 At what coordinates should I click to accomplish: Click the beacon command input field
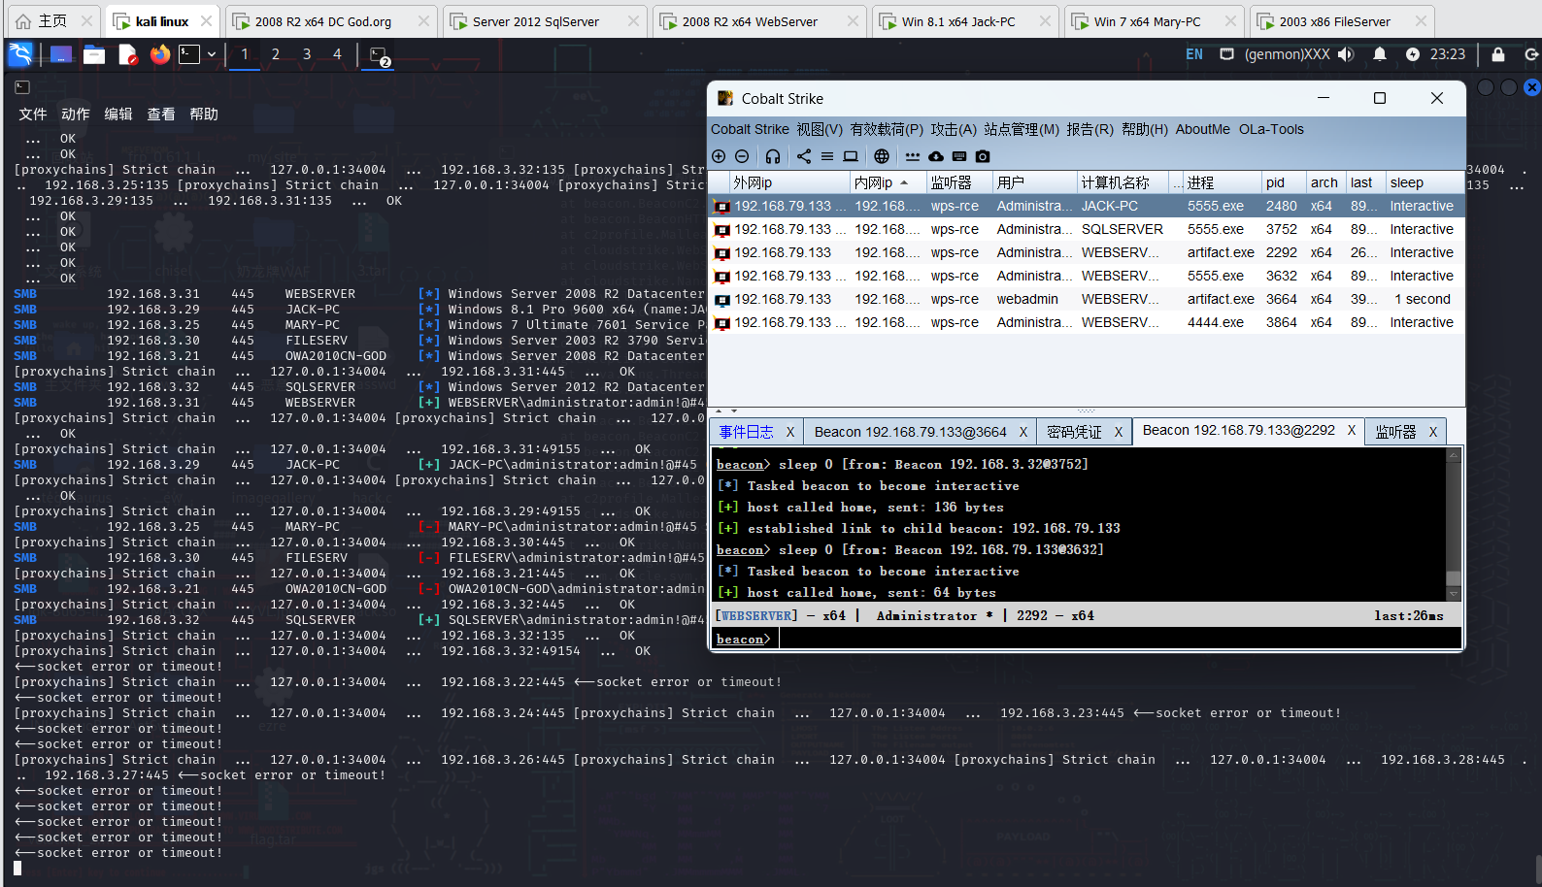click(1119, 639)
